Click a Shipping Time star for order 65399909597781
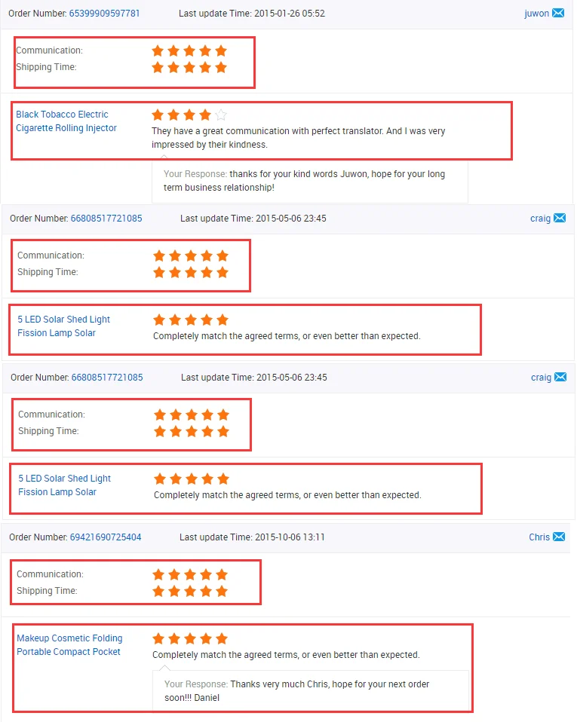Viewport: 577px width, 722px height. click(189, 67)
